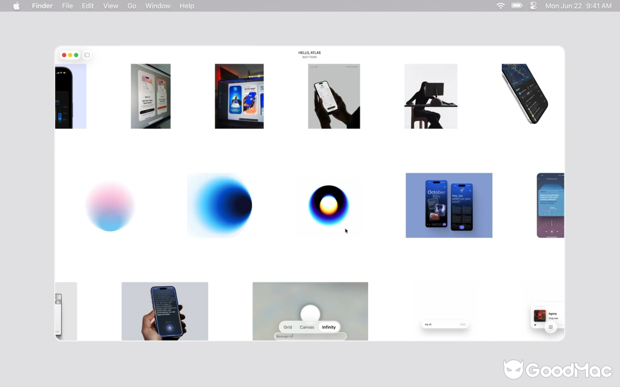Open the Go menu
620x387 pixels.
(132, 6)
